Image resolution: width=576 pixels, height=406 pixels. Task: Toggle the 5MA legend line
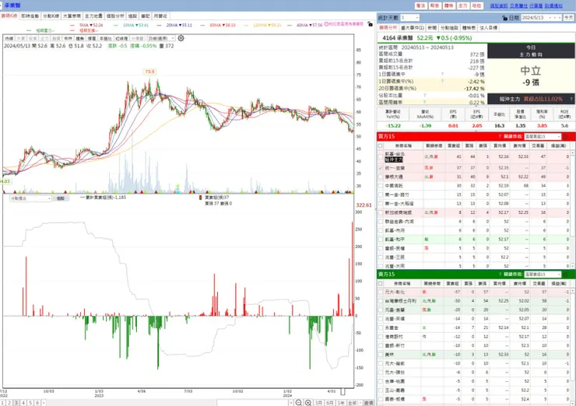point(86,26)
